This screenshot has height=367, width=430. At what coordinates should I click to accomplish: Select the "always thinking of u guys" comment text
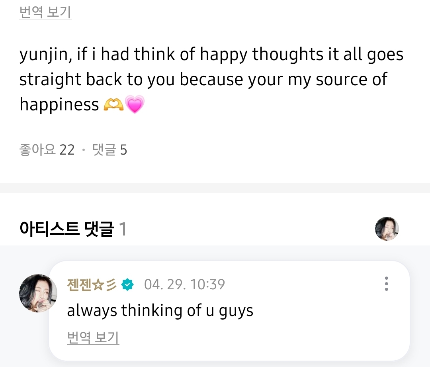[160, 311]
